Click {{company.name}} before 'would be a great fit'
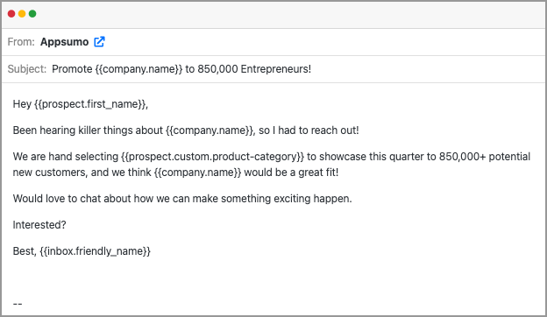 197,173
